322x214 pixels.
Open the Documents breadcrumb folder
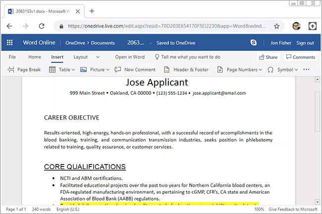pyautogui.click(x=103, y=43)
